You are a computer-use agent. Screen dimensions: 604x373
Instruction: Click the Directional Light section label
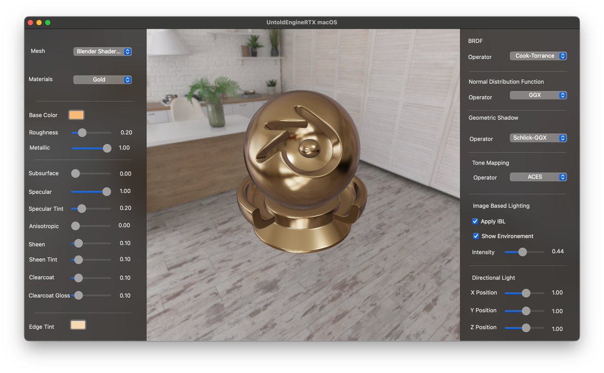point(494,278)
